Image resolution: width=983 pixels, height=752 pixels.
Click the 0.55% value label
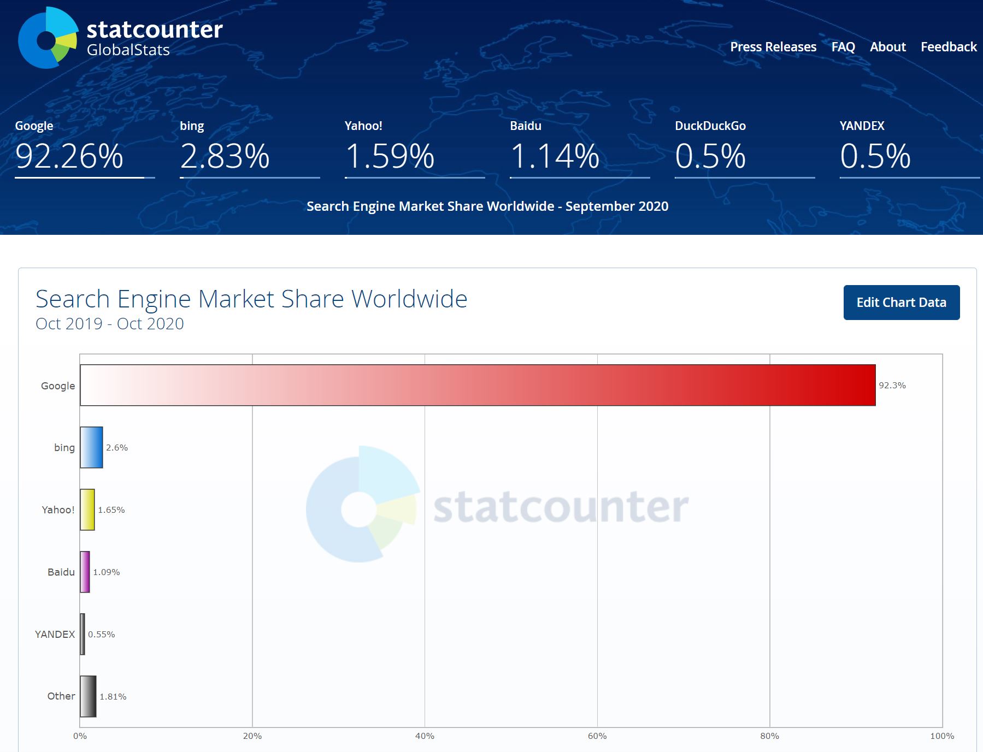click(102, 634)
